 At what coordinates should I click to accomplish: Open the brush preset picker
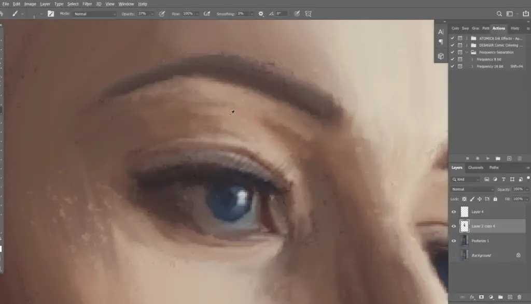click(34, 13)
